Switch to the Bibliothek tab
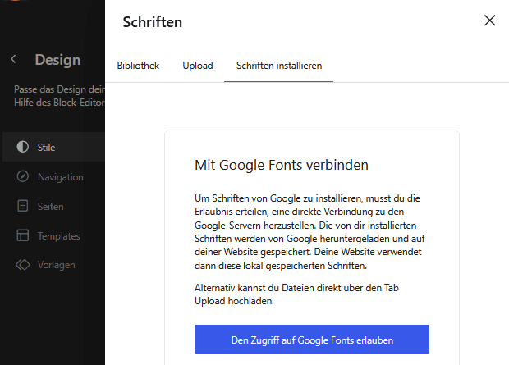 (138, 66)
